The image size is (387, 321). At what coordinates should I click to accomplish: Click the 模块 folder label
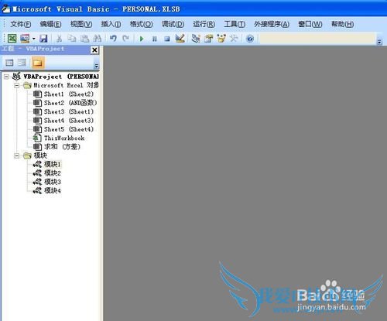pyautogui.click(x=40, y=155)
